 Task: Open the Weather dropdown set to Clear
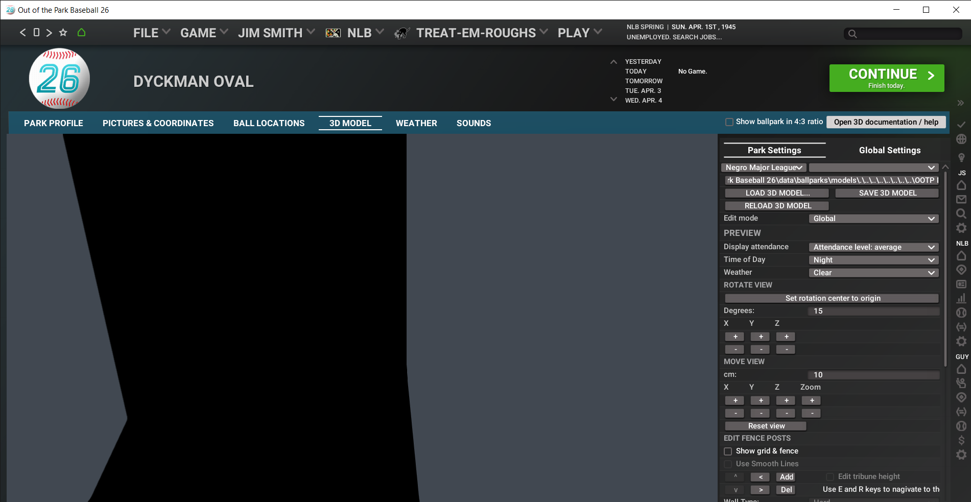pyautogui.click(x=873, y=272)
